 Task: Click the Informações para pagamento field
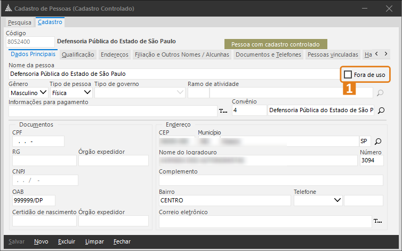coord(113,111)
